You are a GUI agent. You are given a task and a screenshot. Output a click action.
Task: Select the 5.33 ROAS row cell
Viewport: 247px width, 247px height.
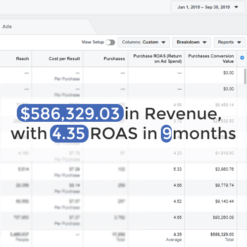177,169
